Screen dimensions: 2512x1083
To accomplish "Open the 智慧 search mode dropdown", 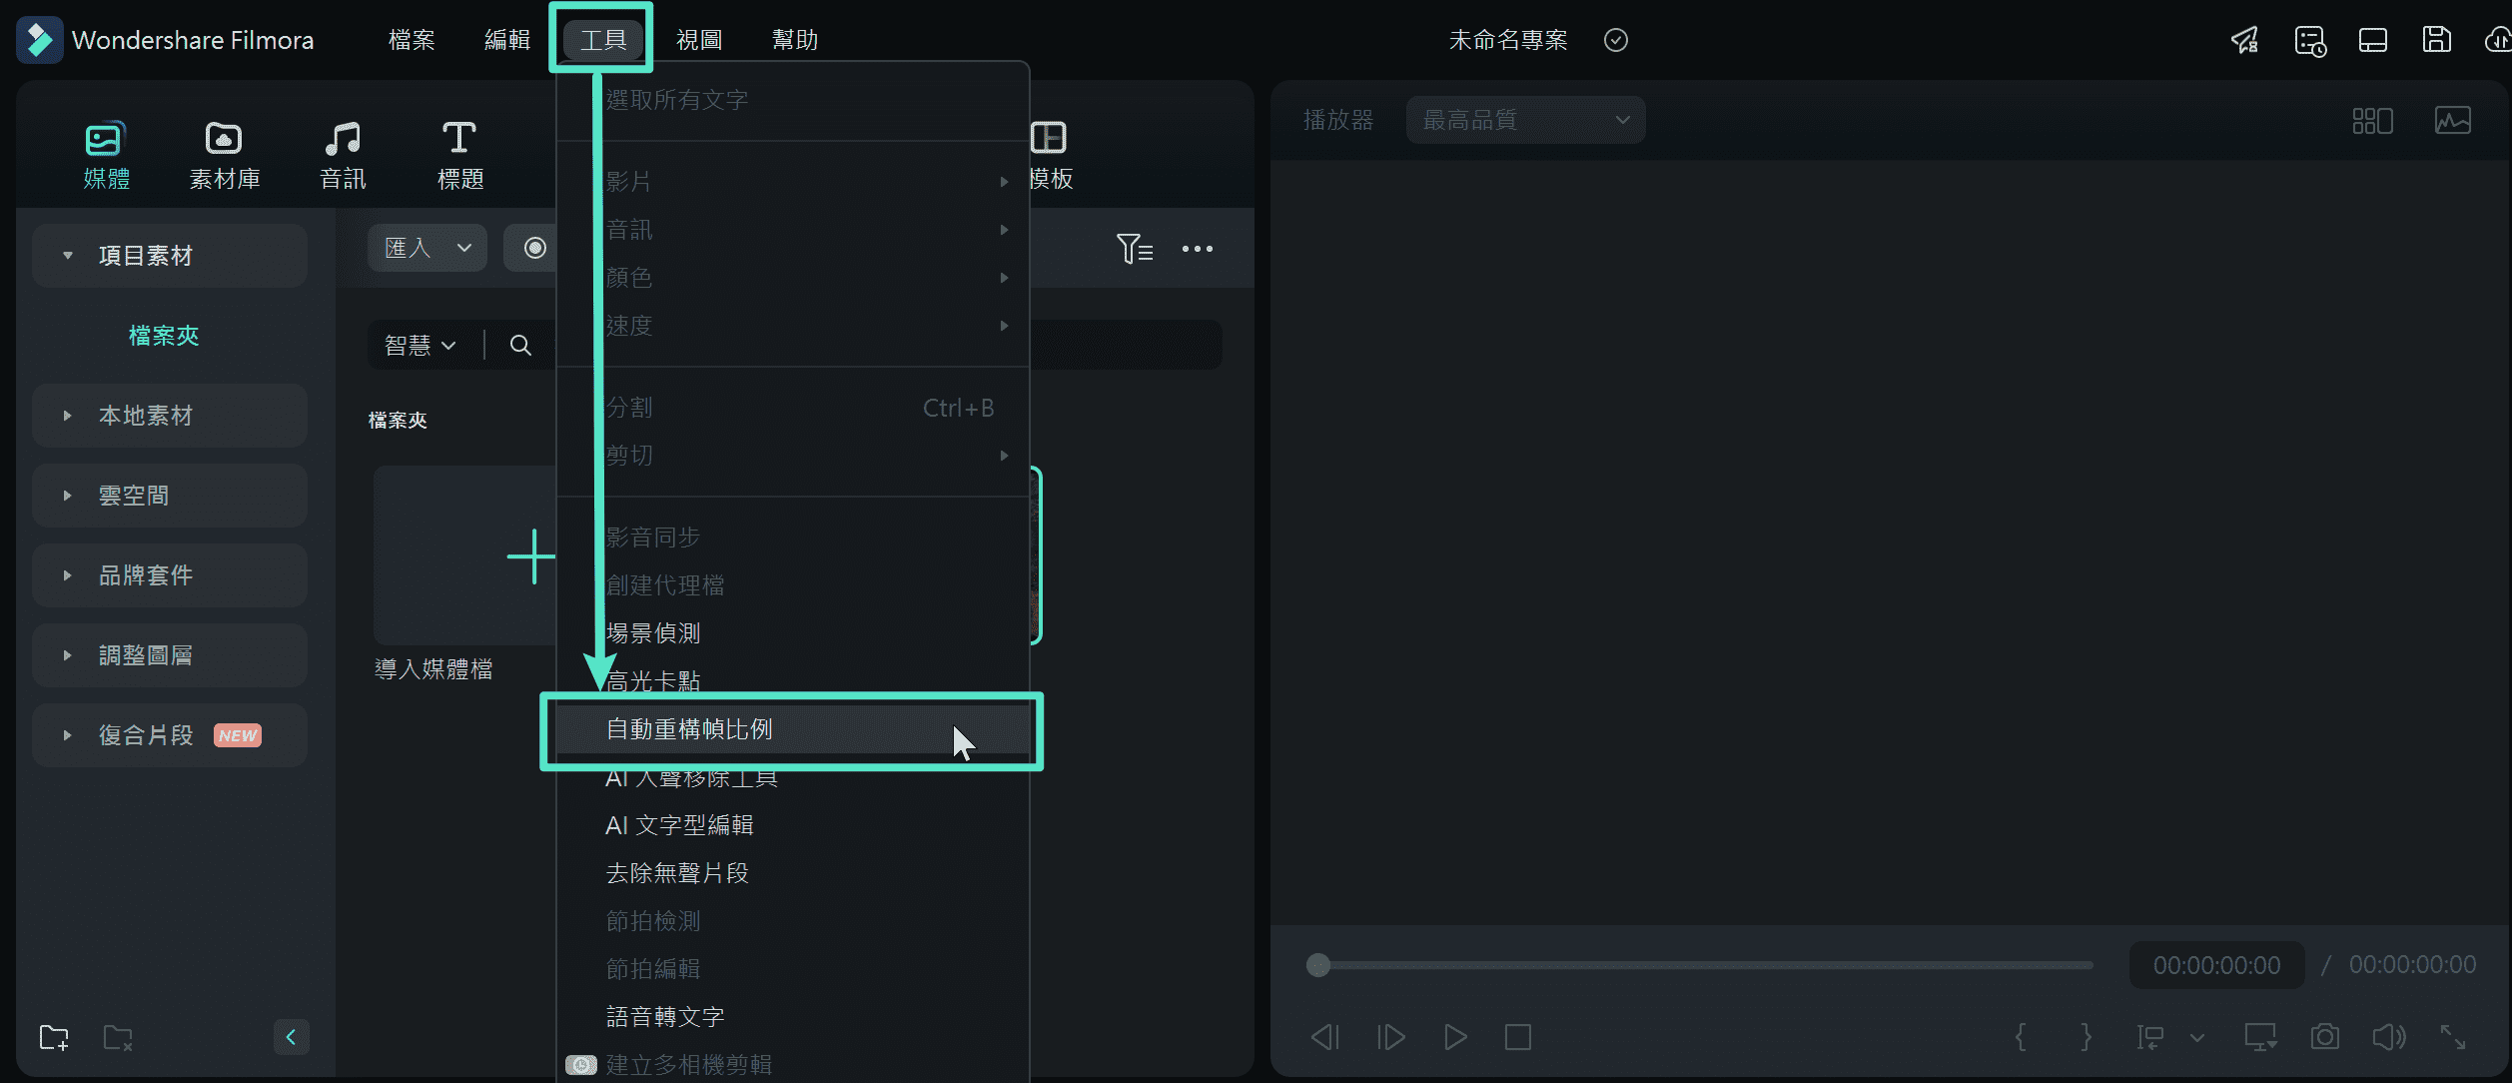I will tap(419, 346).
